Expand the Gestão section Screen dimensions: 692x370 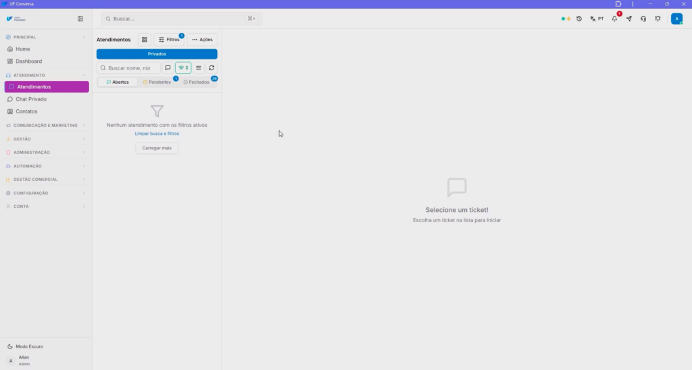pyautogui.click(x=47, y=139)
